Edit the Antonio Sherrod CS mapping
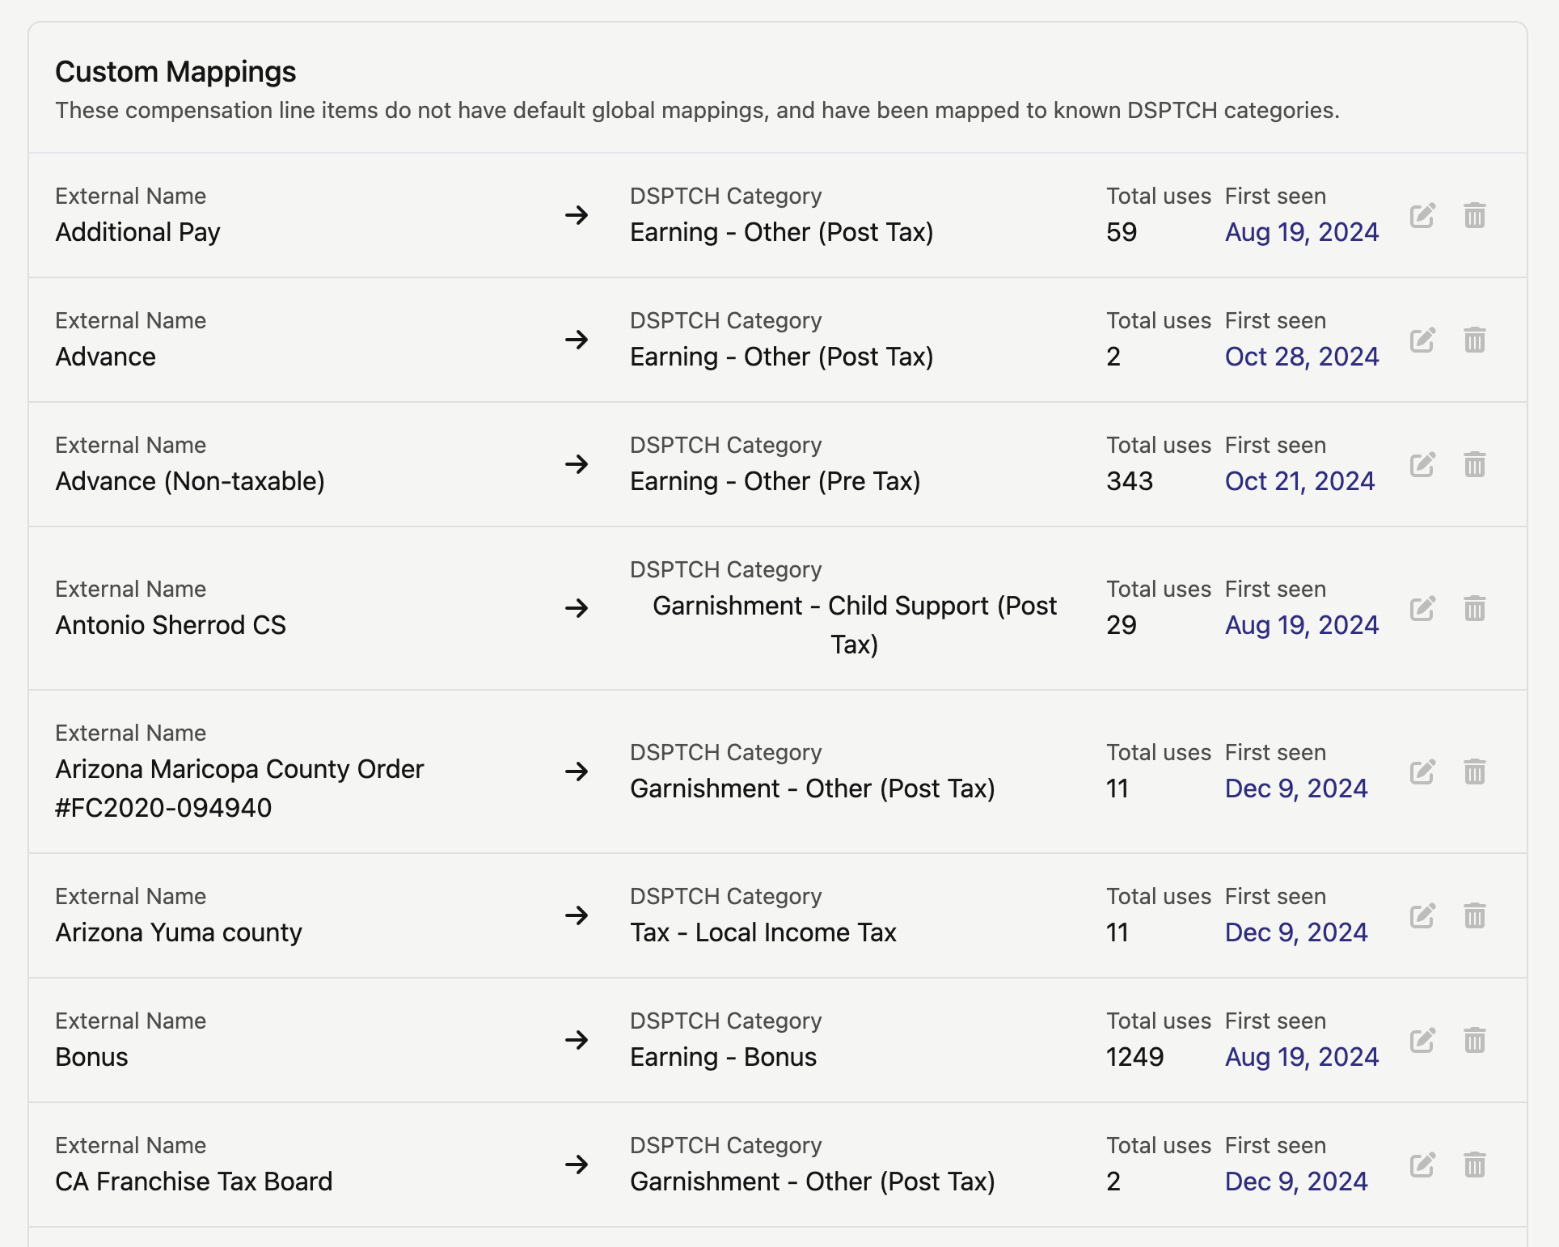Image resolution: width=1559 pixels, height=1247 pixels. 1422,608
